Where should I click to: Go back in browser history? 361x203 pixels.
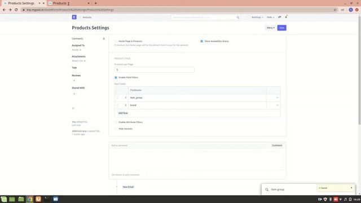point(4,10)
